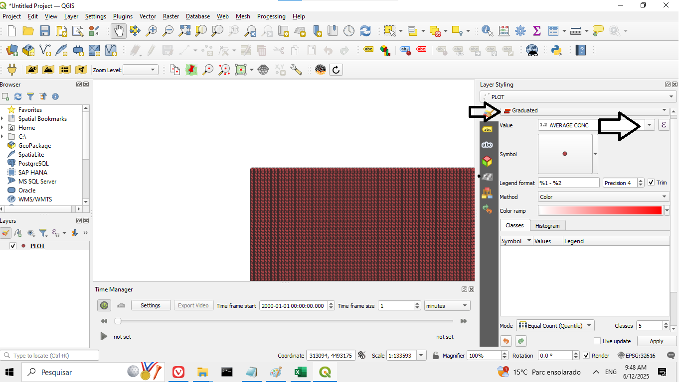Select the Pan Map hand tool
The image size is (679, 382).
point(119,31)
